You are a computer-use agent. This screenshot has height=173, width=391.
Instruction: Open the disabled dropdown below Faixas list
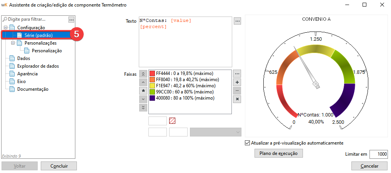216,132
